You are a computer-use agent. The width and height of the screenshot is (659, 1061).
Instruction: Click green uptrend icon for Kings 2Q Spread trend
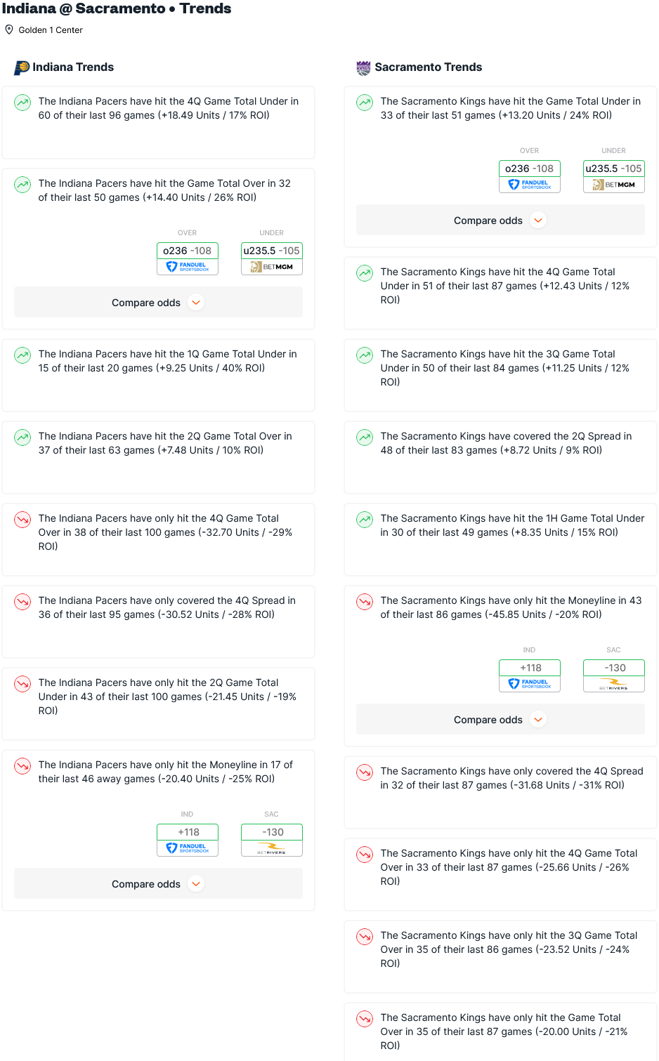coord(365,437)
